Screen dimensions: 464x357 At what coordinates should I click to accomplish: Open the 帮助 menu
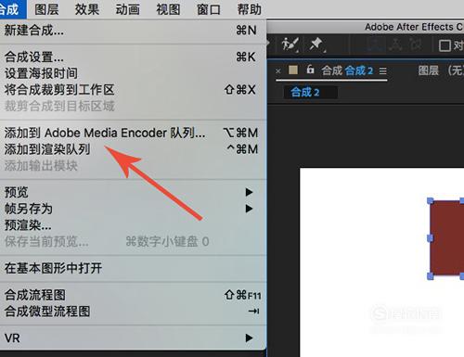(x=249, y=9)
